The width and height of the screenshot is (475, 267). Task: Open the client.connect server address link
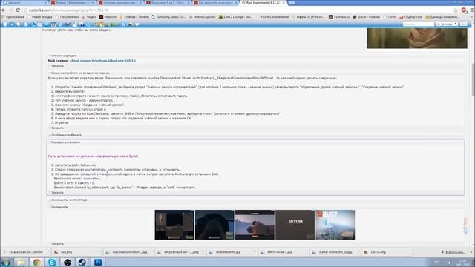click(x=102, y=61)
